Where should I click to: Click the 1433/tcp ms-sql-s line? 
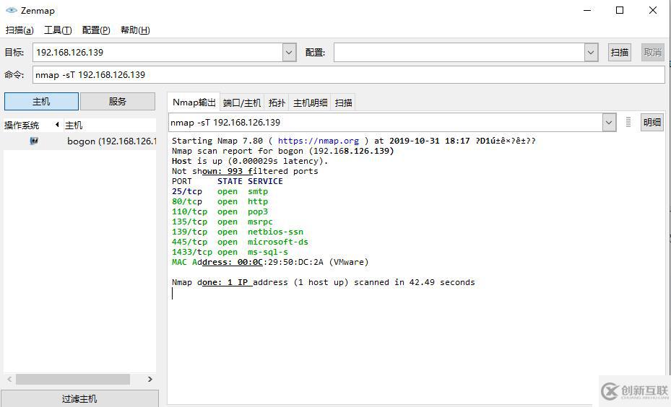[x=230, y=253]
